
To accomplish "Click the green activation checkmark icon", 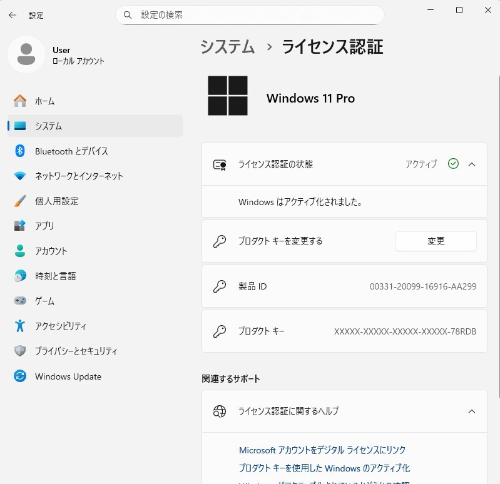I will 453,164.
